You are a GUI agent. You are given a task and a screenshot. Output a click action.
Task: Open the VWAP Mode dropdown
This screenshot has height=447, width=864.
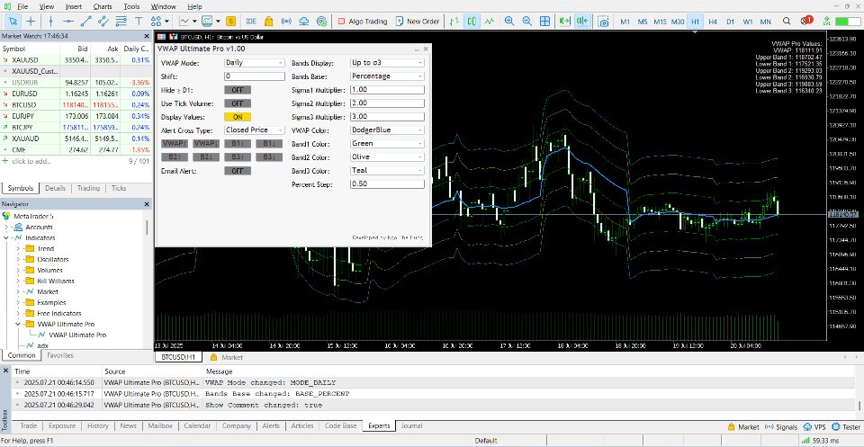pyautogui.click(x=255, y=63)
